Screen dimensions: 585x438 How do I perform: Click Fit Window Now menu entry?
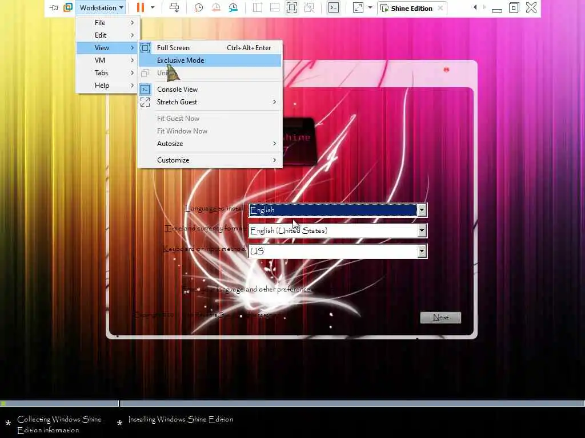pyautogui.click(x=210, y=131)
